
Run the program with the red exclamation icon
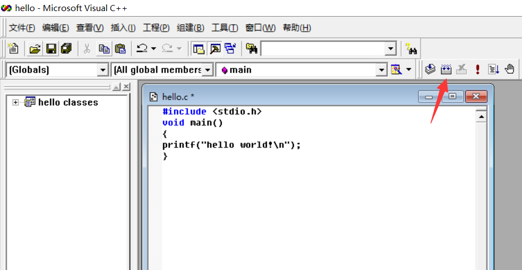(x=478, y=69)
